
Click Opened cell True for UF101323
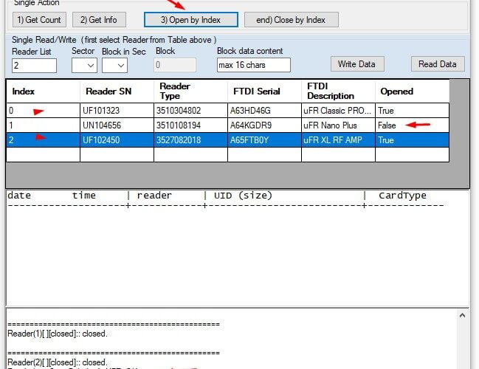(x=412, y=111)
